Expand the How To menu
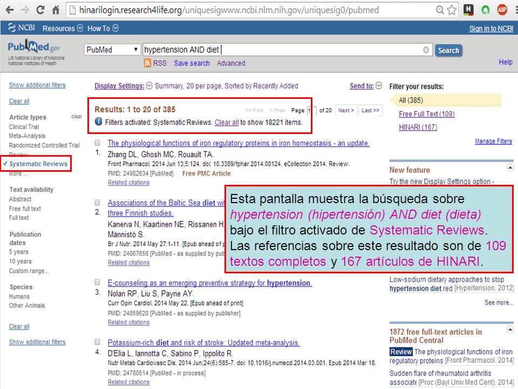 point(103,29)
